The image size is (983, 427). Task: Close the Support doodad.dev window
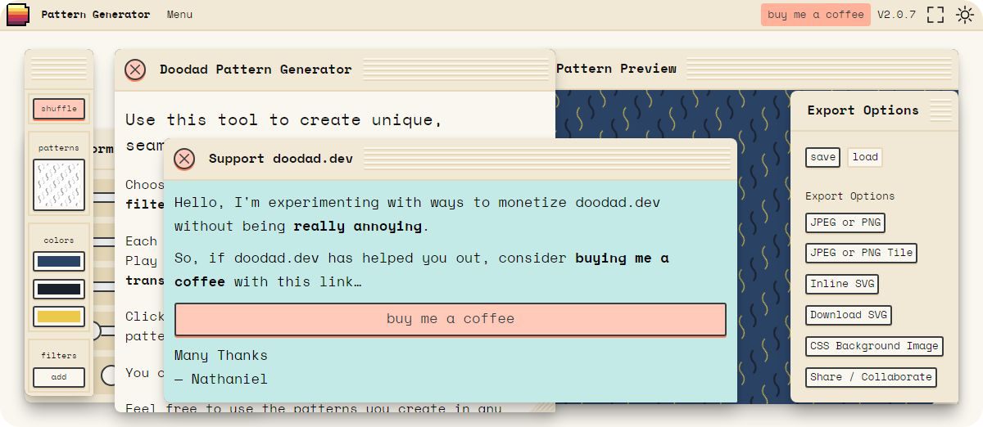point(184,159)
